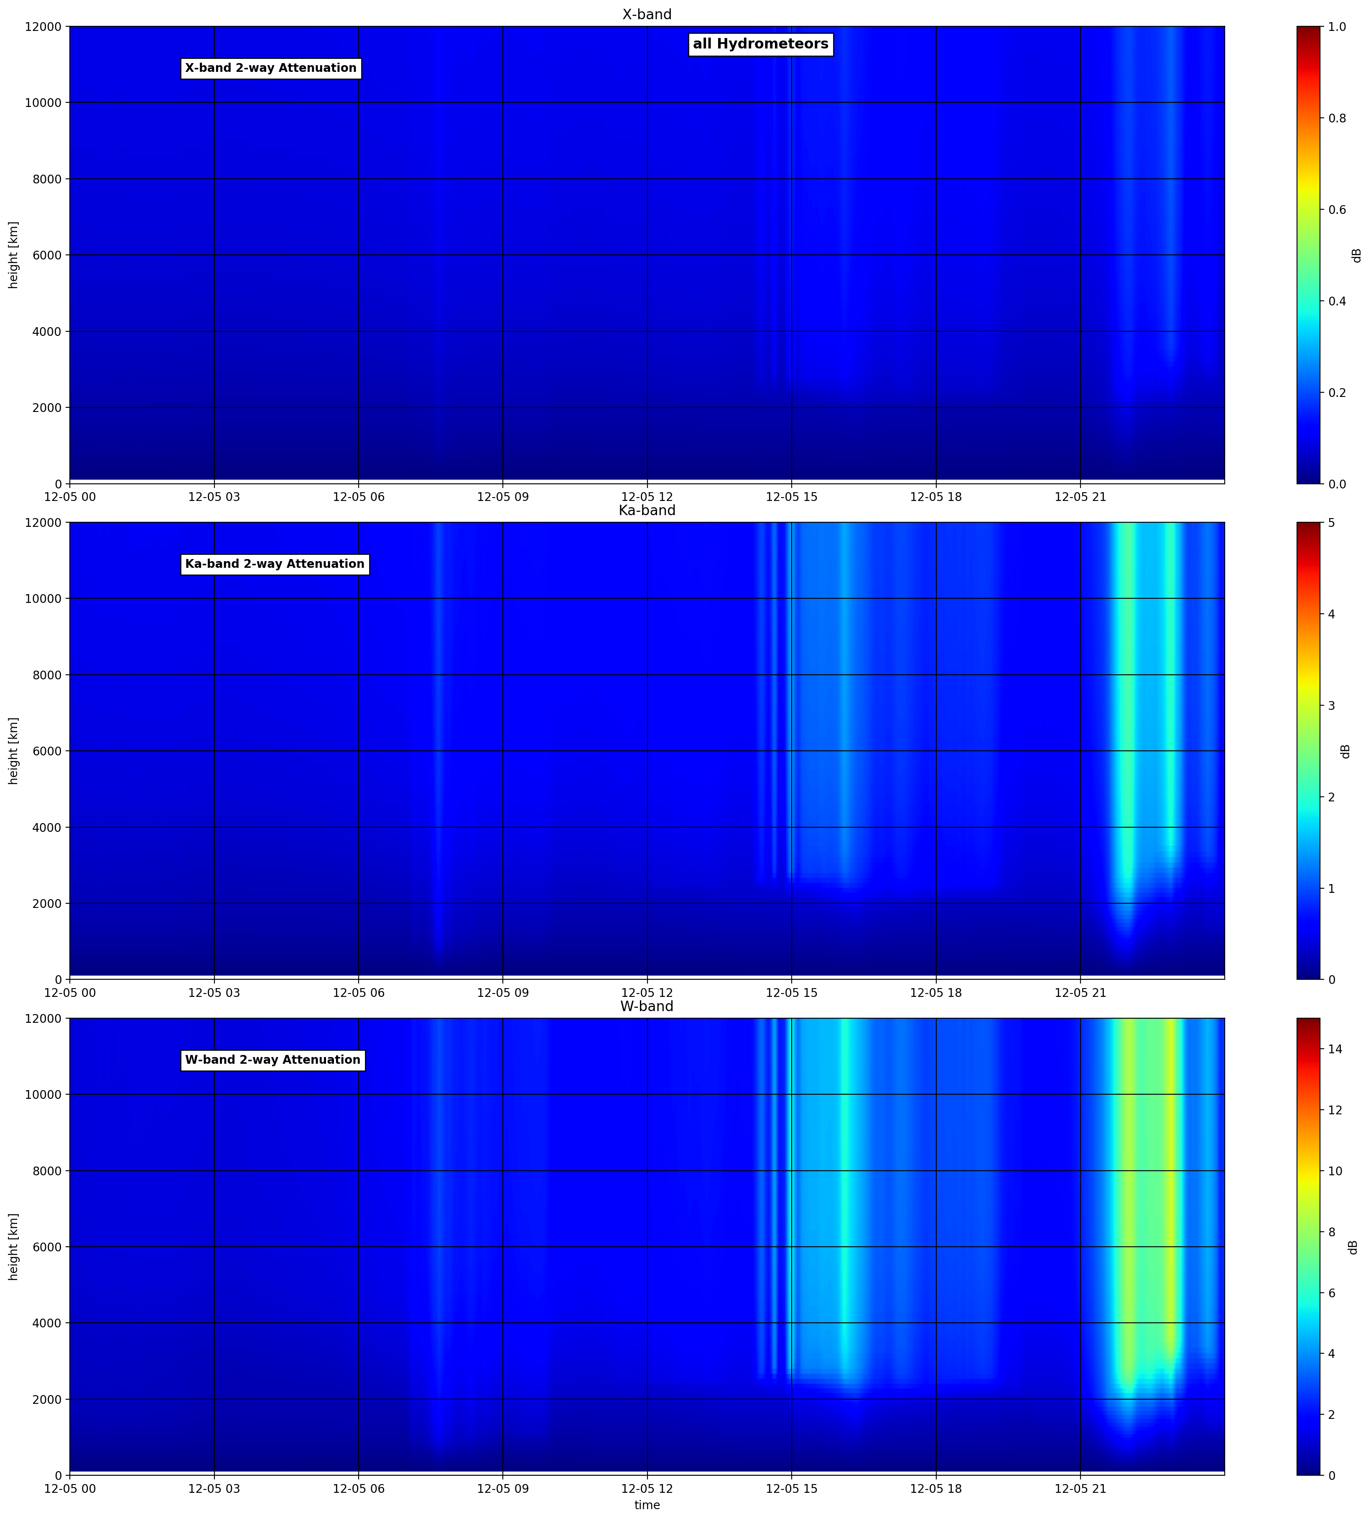Click the 'height [km]' label of Ka-band plot
Screen dimensions: 1371x1520
(x=13, y=750)
